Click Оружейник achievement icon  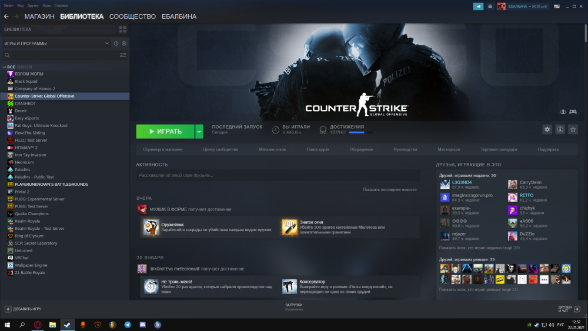pyautogui.click(x=151, y=227)
